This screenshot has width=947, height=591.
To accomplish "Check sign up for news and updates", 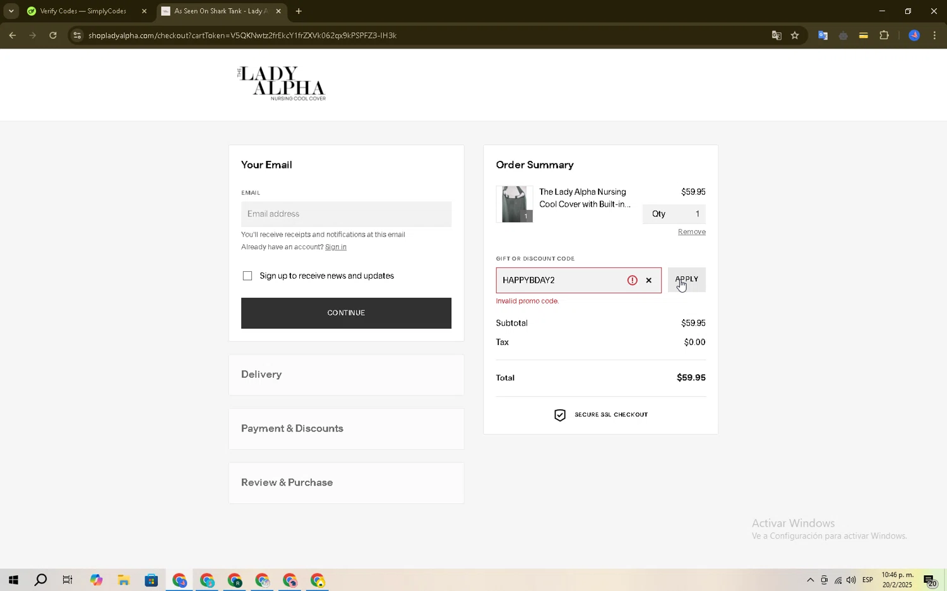I will [247, 276].
